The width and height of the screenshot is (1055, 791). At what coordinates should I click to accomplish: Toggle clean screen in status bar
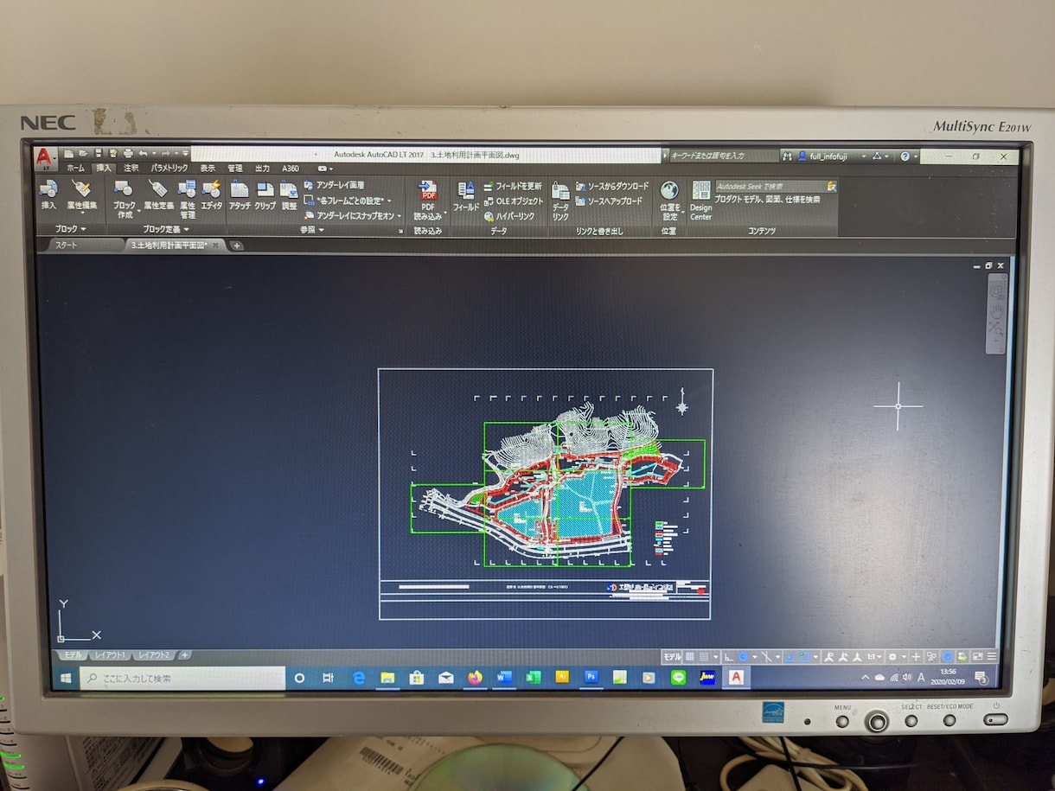977,657
